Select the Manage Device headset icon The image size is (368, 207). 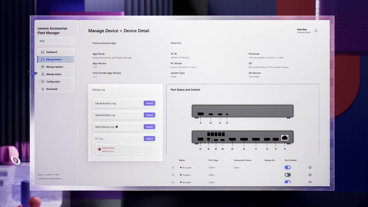click(43, 60)
